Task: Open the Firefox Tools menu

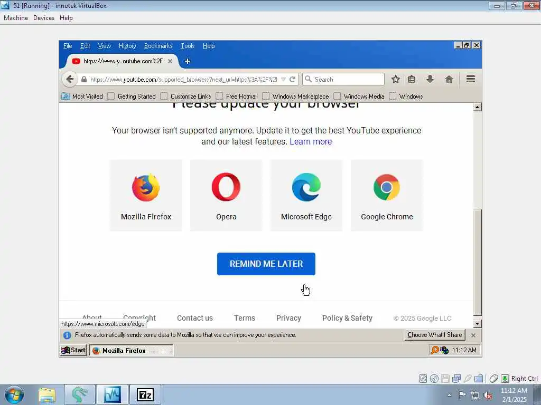Action: click(188, 46)
